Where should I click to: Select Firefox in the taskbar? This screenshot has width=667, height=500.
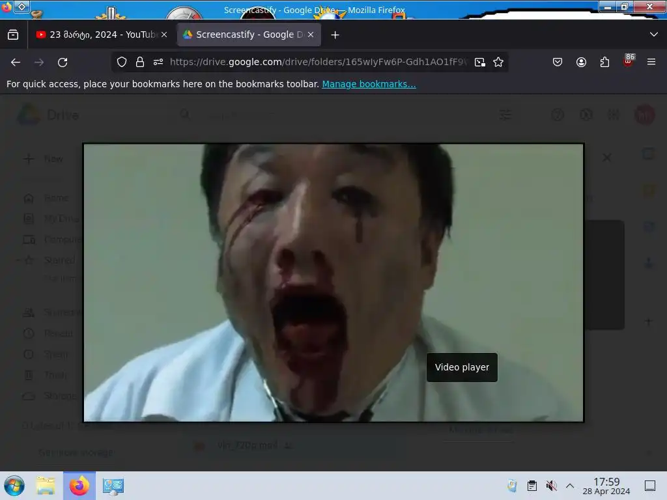tap(79, 486)
